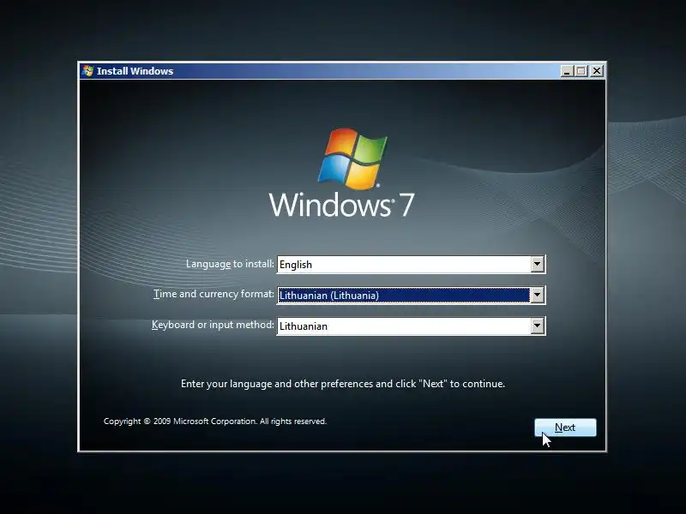Viewport: 686px width, 514px height.
Task: Minimize the Install Windows window
Action: pyautogui.click(x=567, y=71)
